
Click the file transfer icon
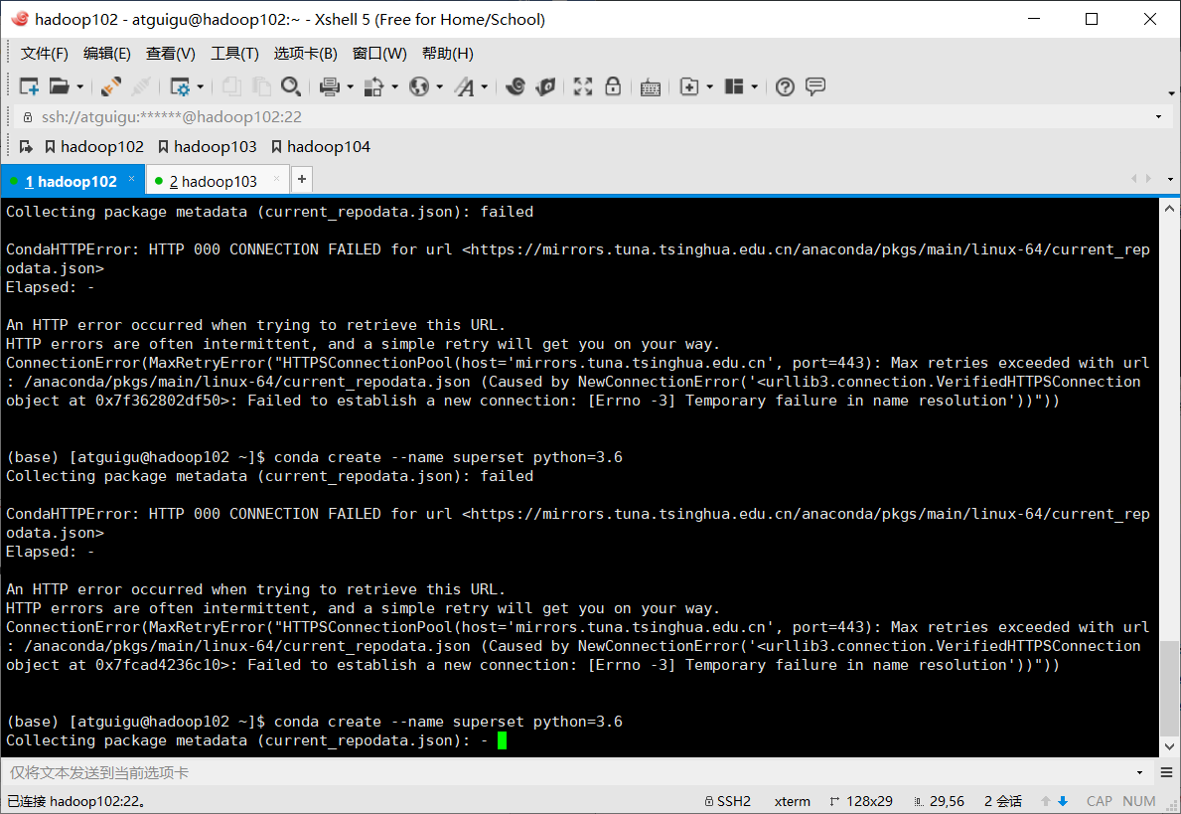point(373,86)
